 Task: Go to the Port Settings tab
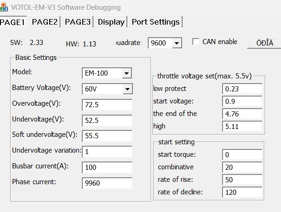(x=155, y=22)
